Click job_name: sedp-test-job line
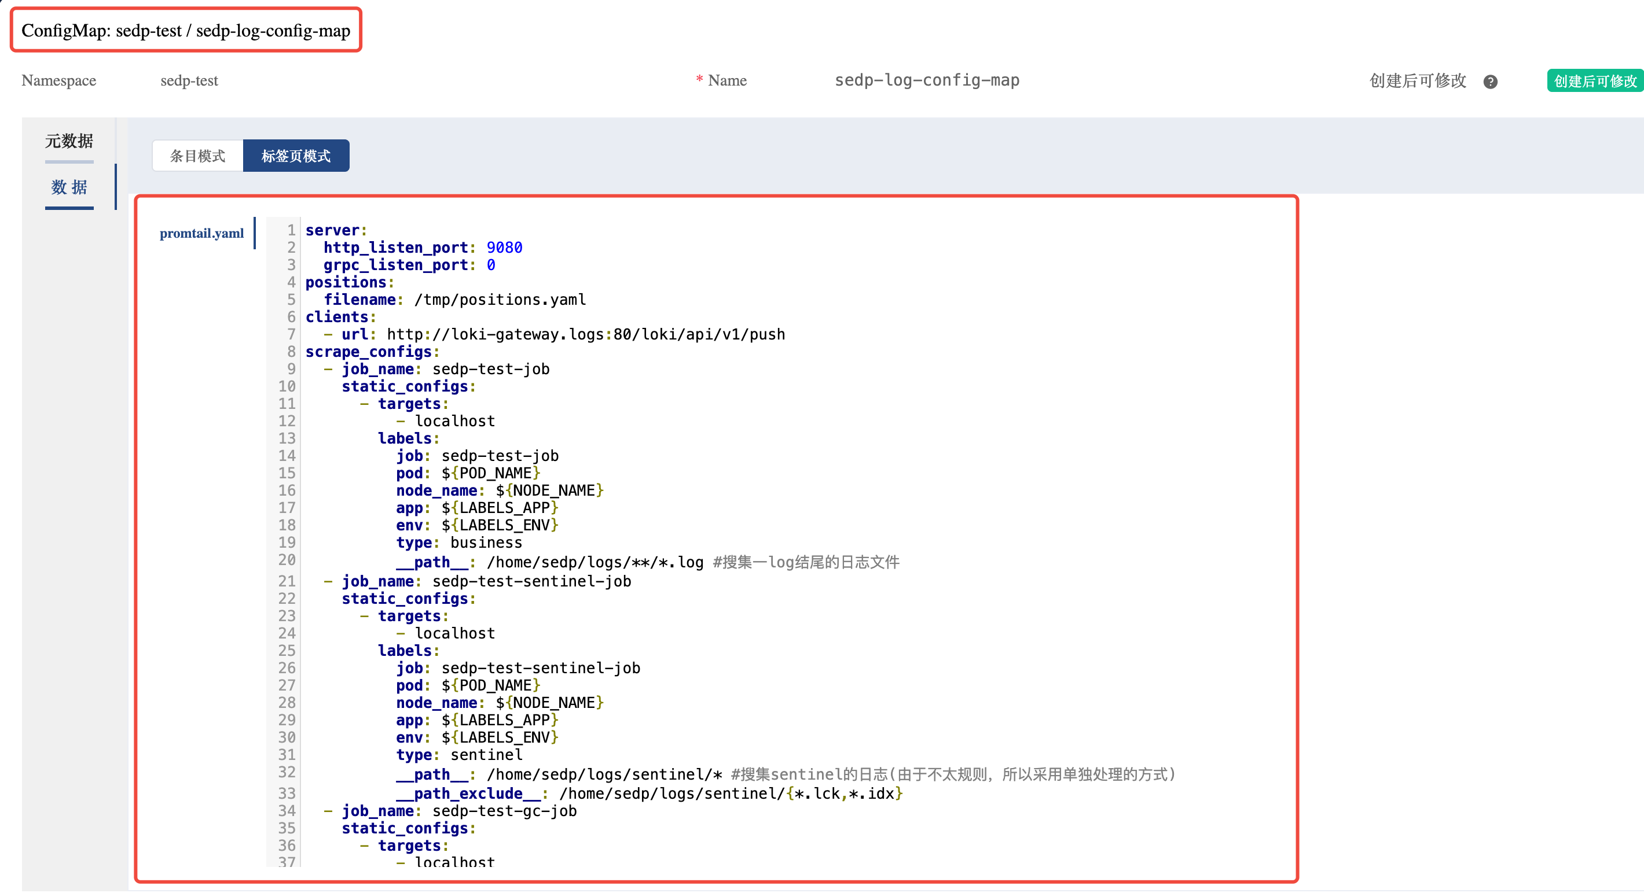This screenshot has width=1644, height=893. point(436,370)
